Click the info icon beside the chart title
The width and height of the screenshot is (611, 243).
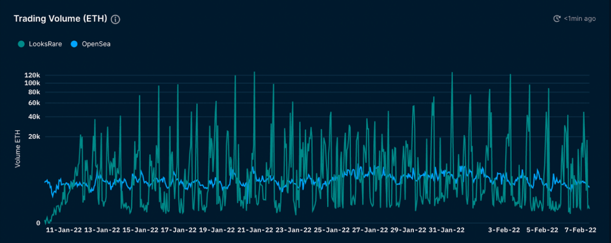point(116,19)
